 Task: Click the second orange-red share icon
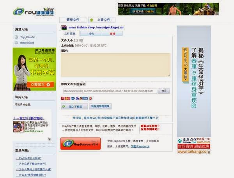tap(67, 98)
